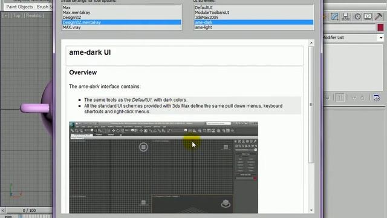Click the red object color swatch

[x=380, y=27]
